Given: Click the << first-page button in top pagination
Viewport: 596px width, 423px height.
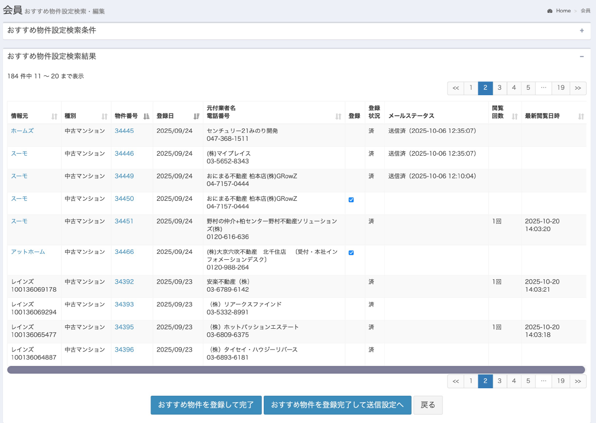Looking at the screenshot, I should [455, 88].
